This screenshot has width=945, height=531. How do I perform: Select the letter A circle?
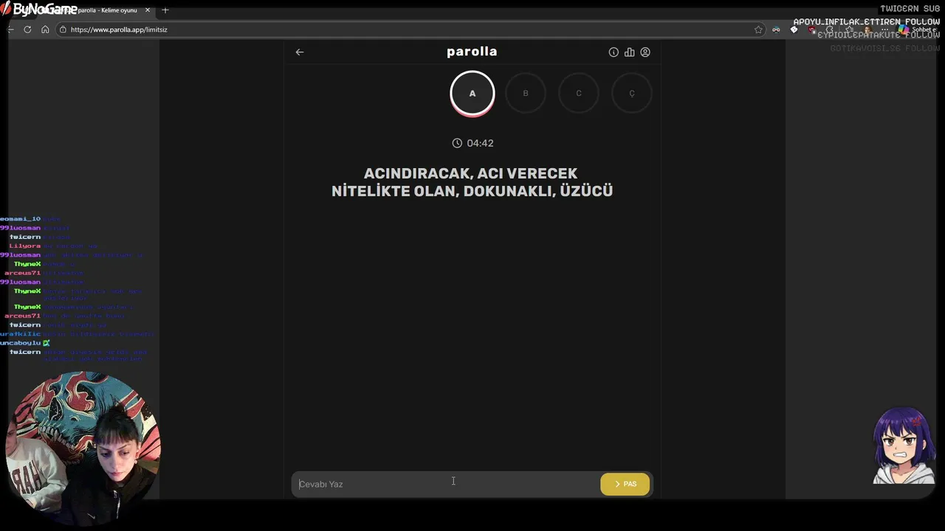pos(472,94)
